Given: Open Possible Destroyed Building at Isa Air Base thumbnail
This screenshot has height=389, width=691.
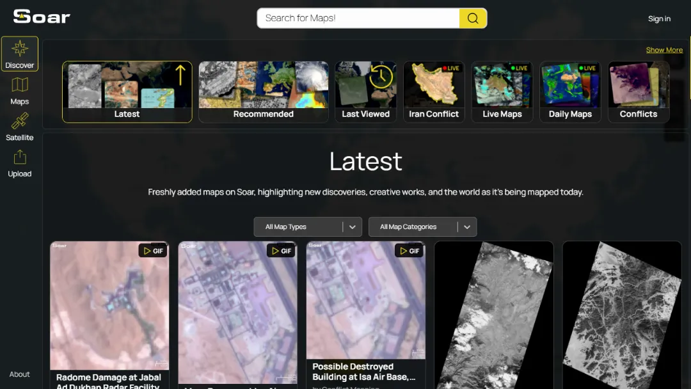Looking at the screenshot, I should [x=366, y=300].
